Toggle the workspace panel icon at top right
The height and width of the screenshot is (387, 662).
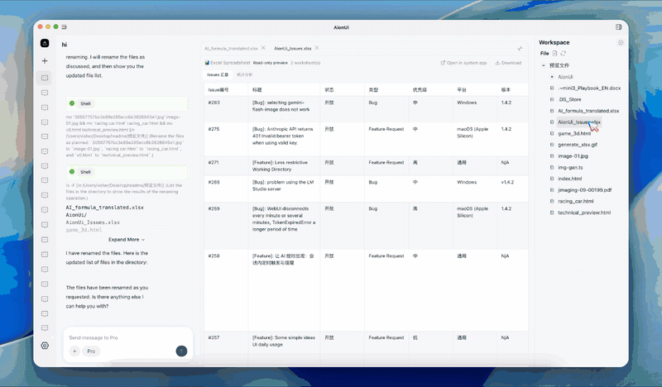pyautogui.click(x=618, y=27)
